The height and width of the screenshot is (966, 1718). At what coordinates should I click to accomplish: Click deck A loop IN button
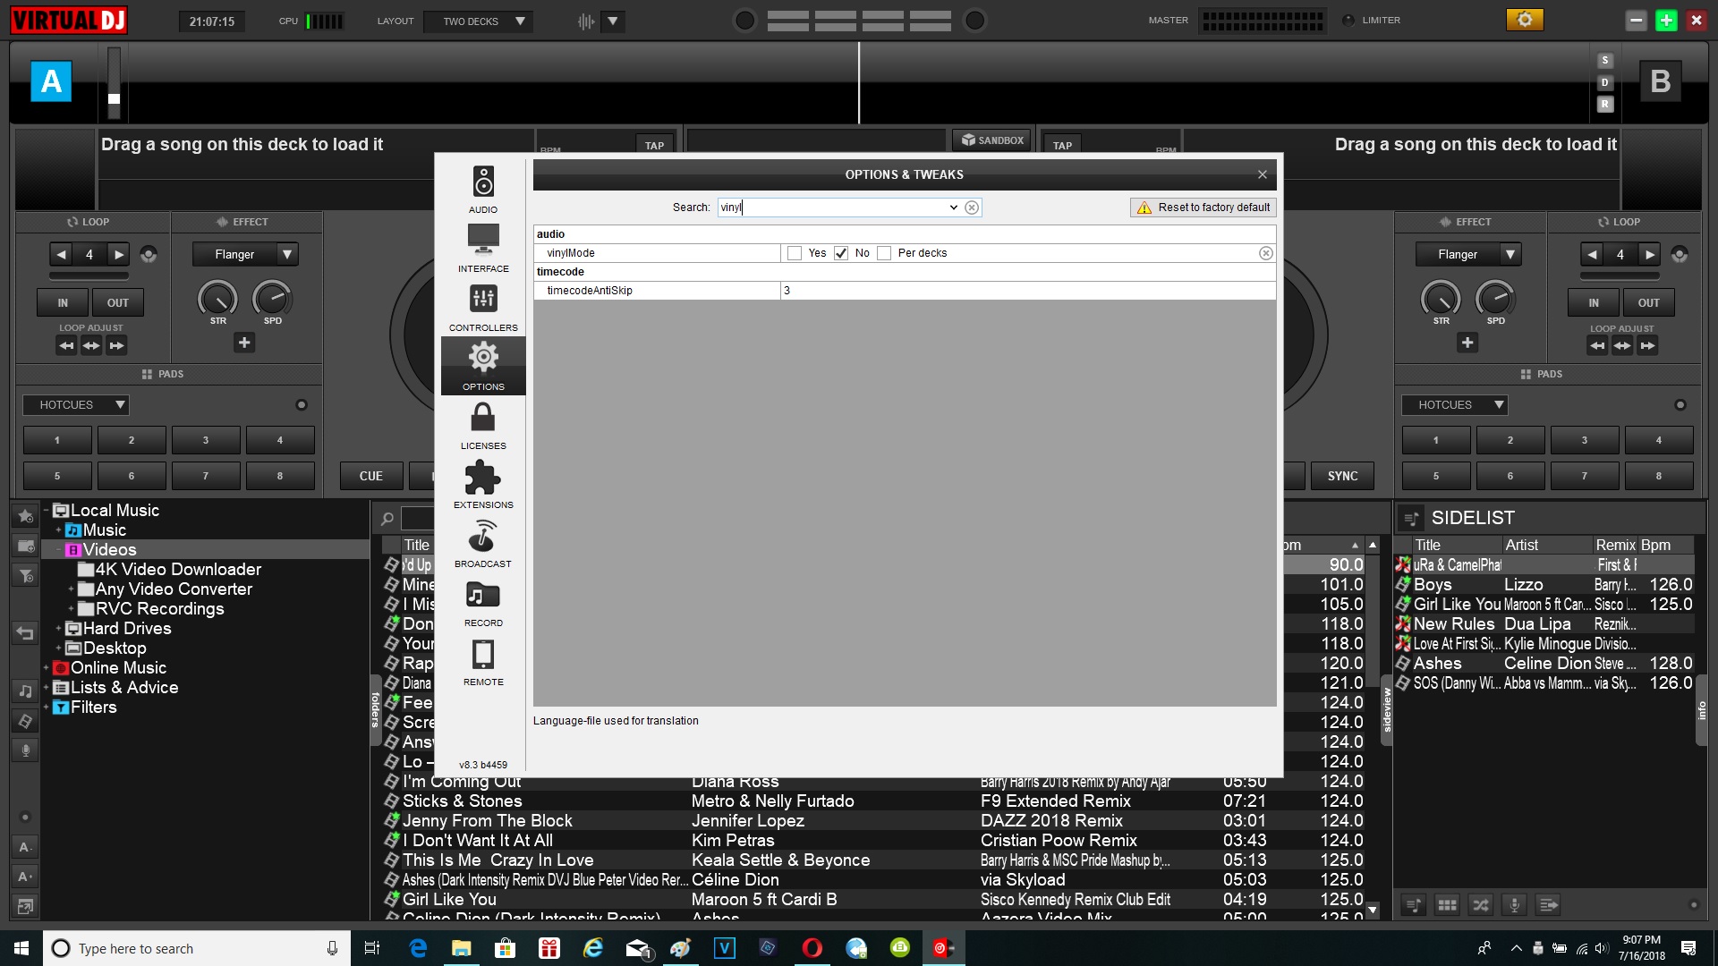point(63,303)
